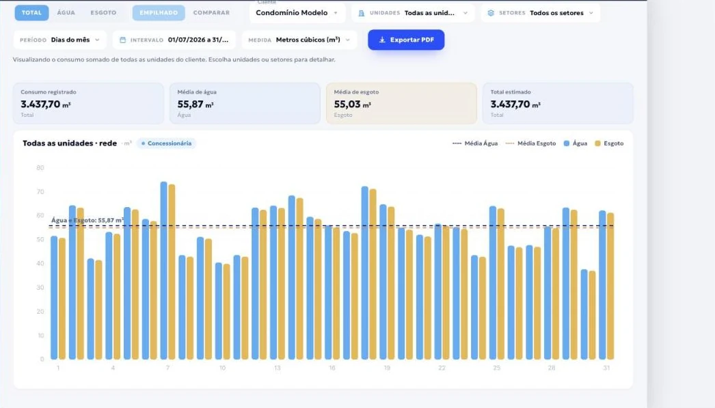715x408 pixels.
Task: Click the Exportar PDF button
Action: point(406,40)
